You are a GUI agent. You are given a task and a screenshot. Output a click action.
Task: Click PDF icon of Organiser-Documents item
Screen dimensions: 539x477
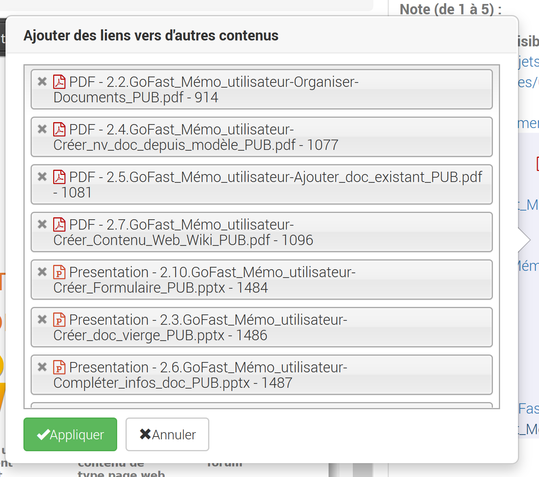59,82
